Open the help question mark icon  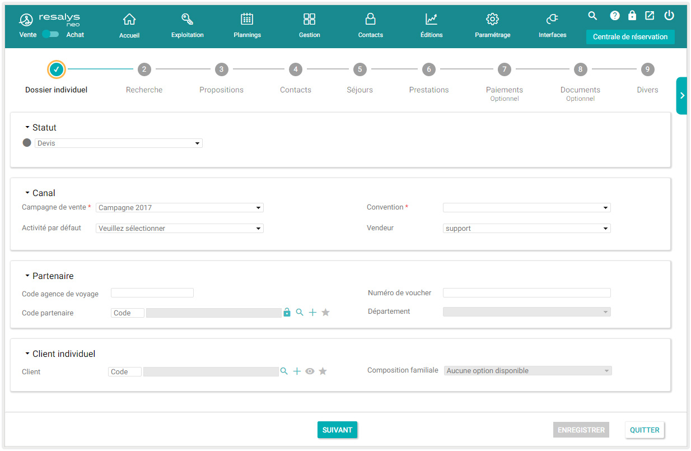click(x=615, y=16)
